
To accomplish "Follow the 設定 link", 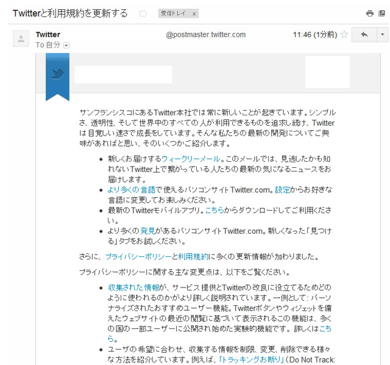I will click(283, 190).
